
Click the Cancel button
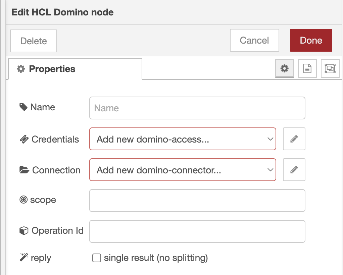(x=254, y=40)
